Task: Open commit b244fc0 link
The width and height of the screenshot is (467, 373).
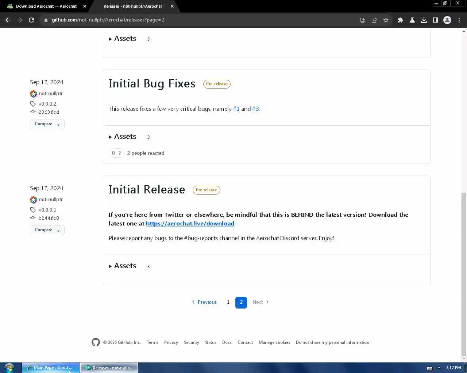Action: (49, 218)
